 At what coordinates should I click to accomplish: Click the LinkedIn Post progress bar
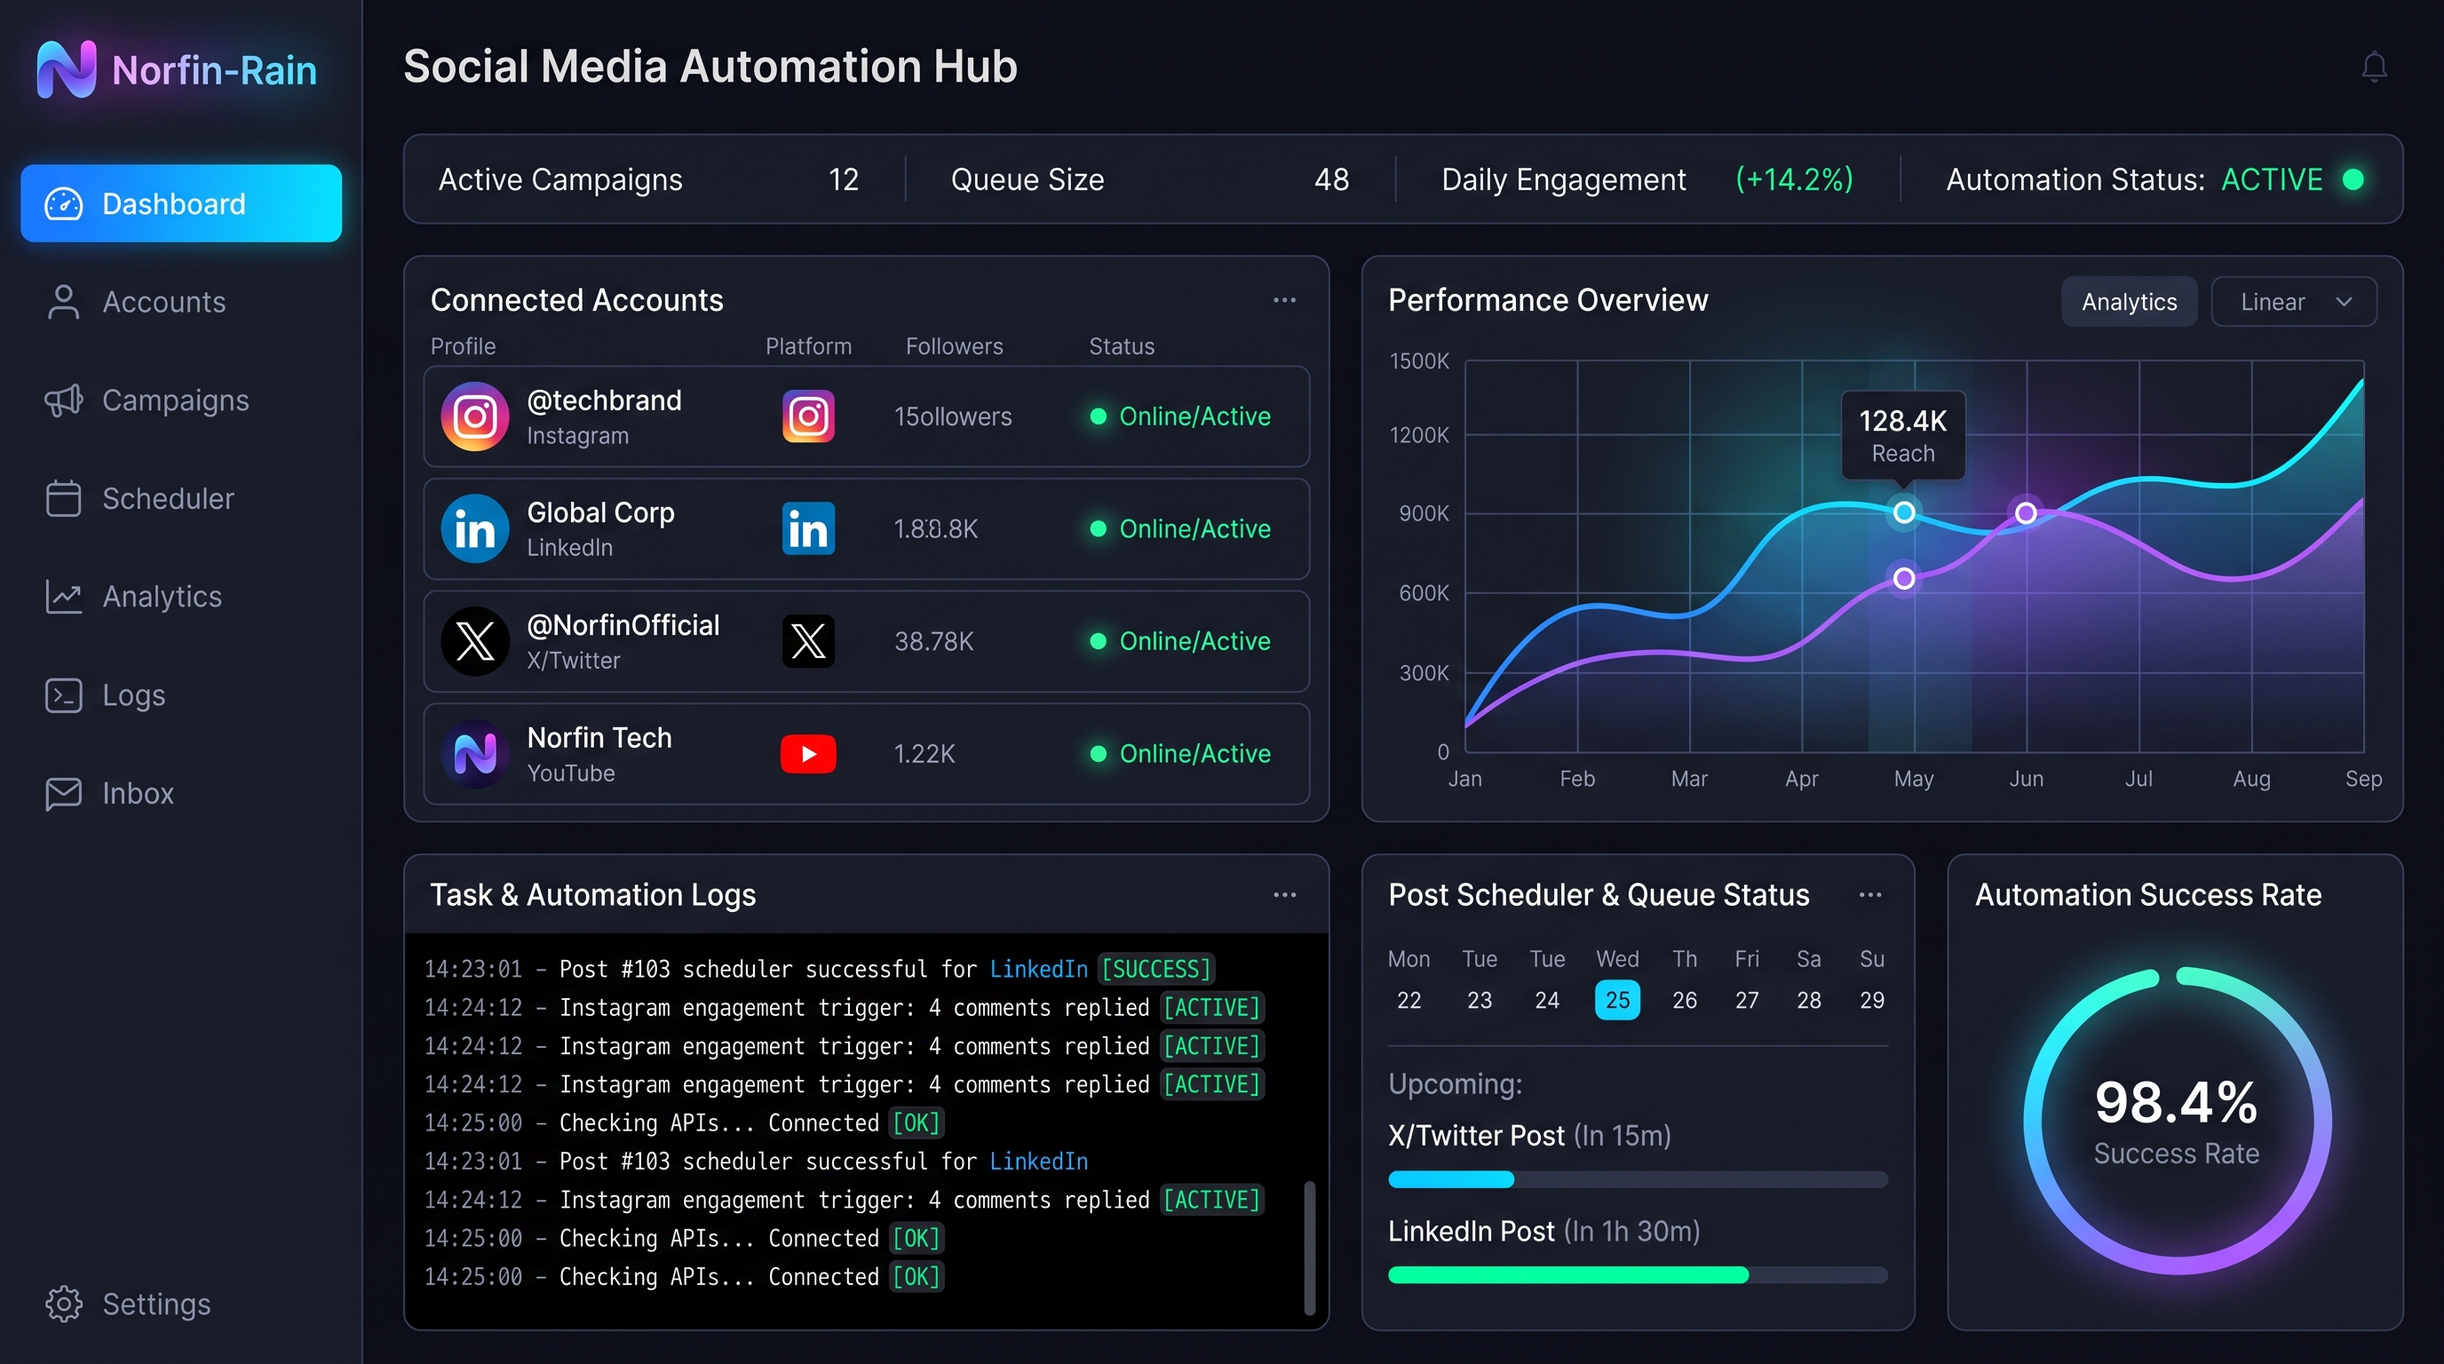[x=1638, y=1275]
